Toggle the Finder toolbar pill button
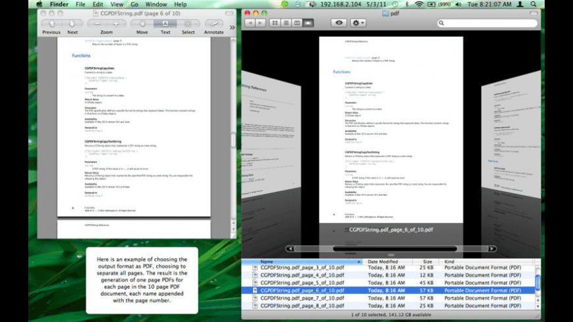 coord(533,14)
